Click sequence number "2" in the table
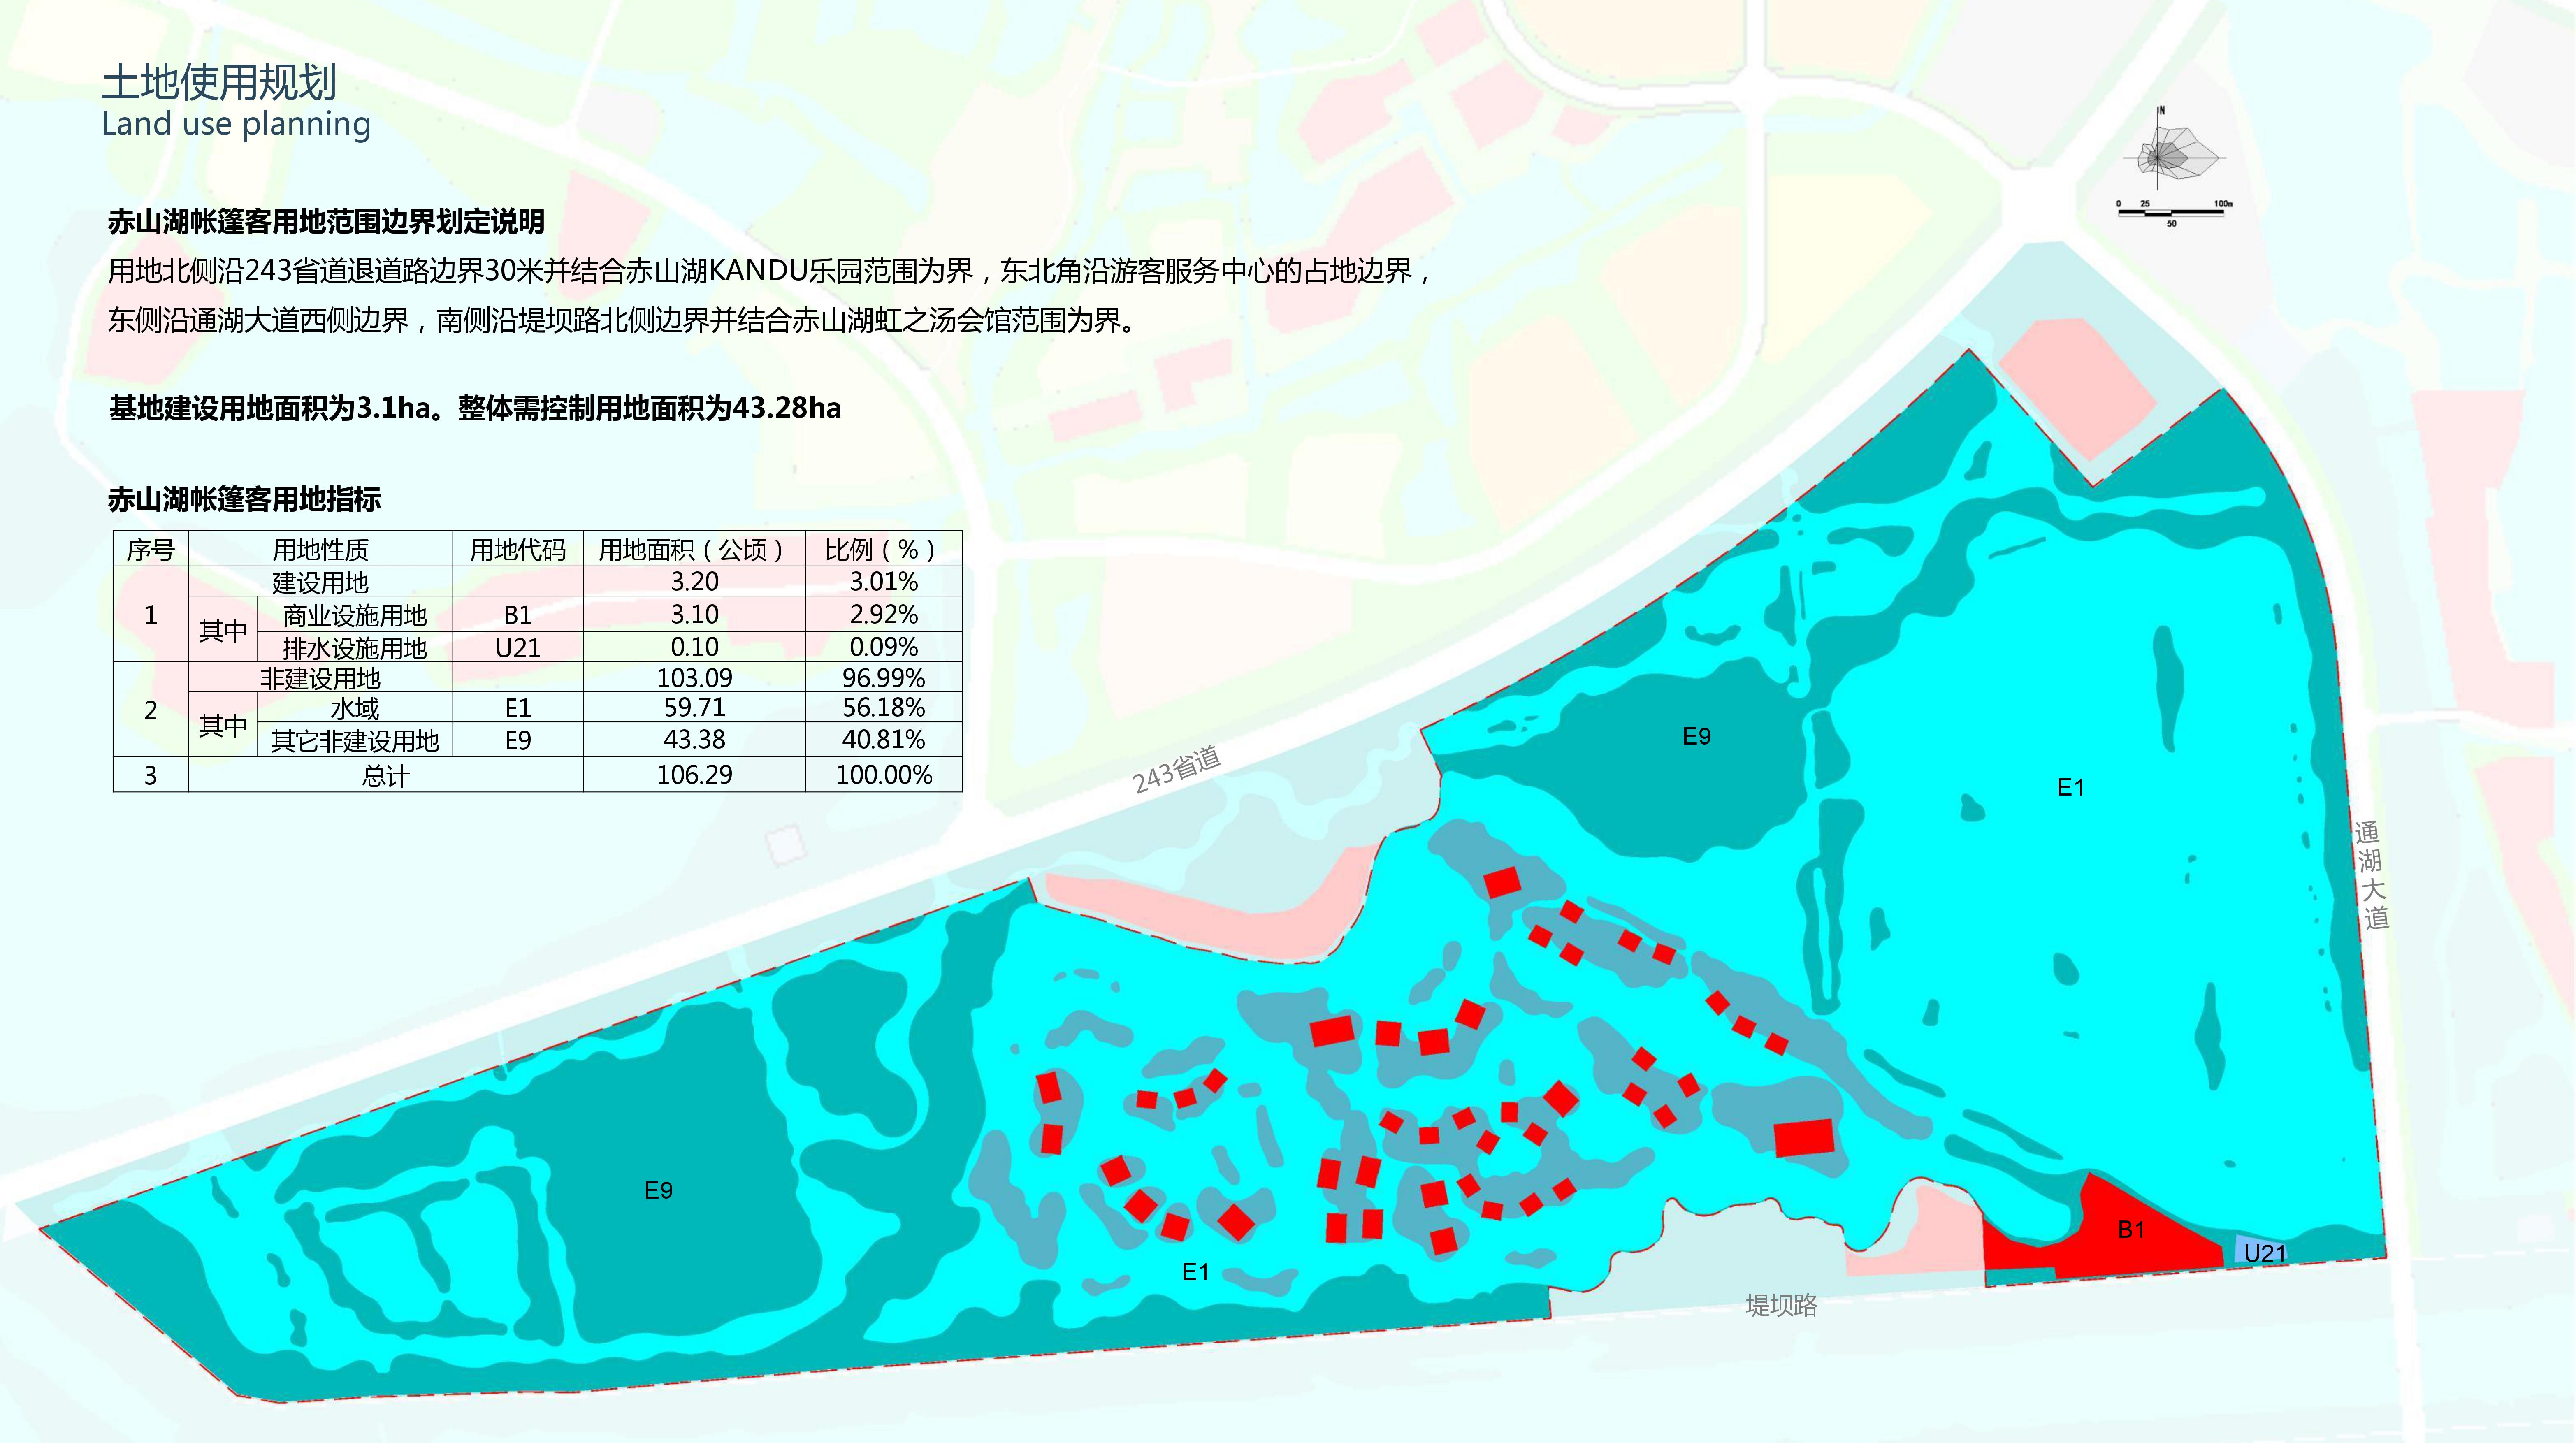This screenshot has width=2576, height=1443. [x=151, y=710]
